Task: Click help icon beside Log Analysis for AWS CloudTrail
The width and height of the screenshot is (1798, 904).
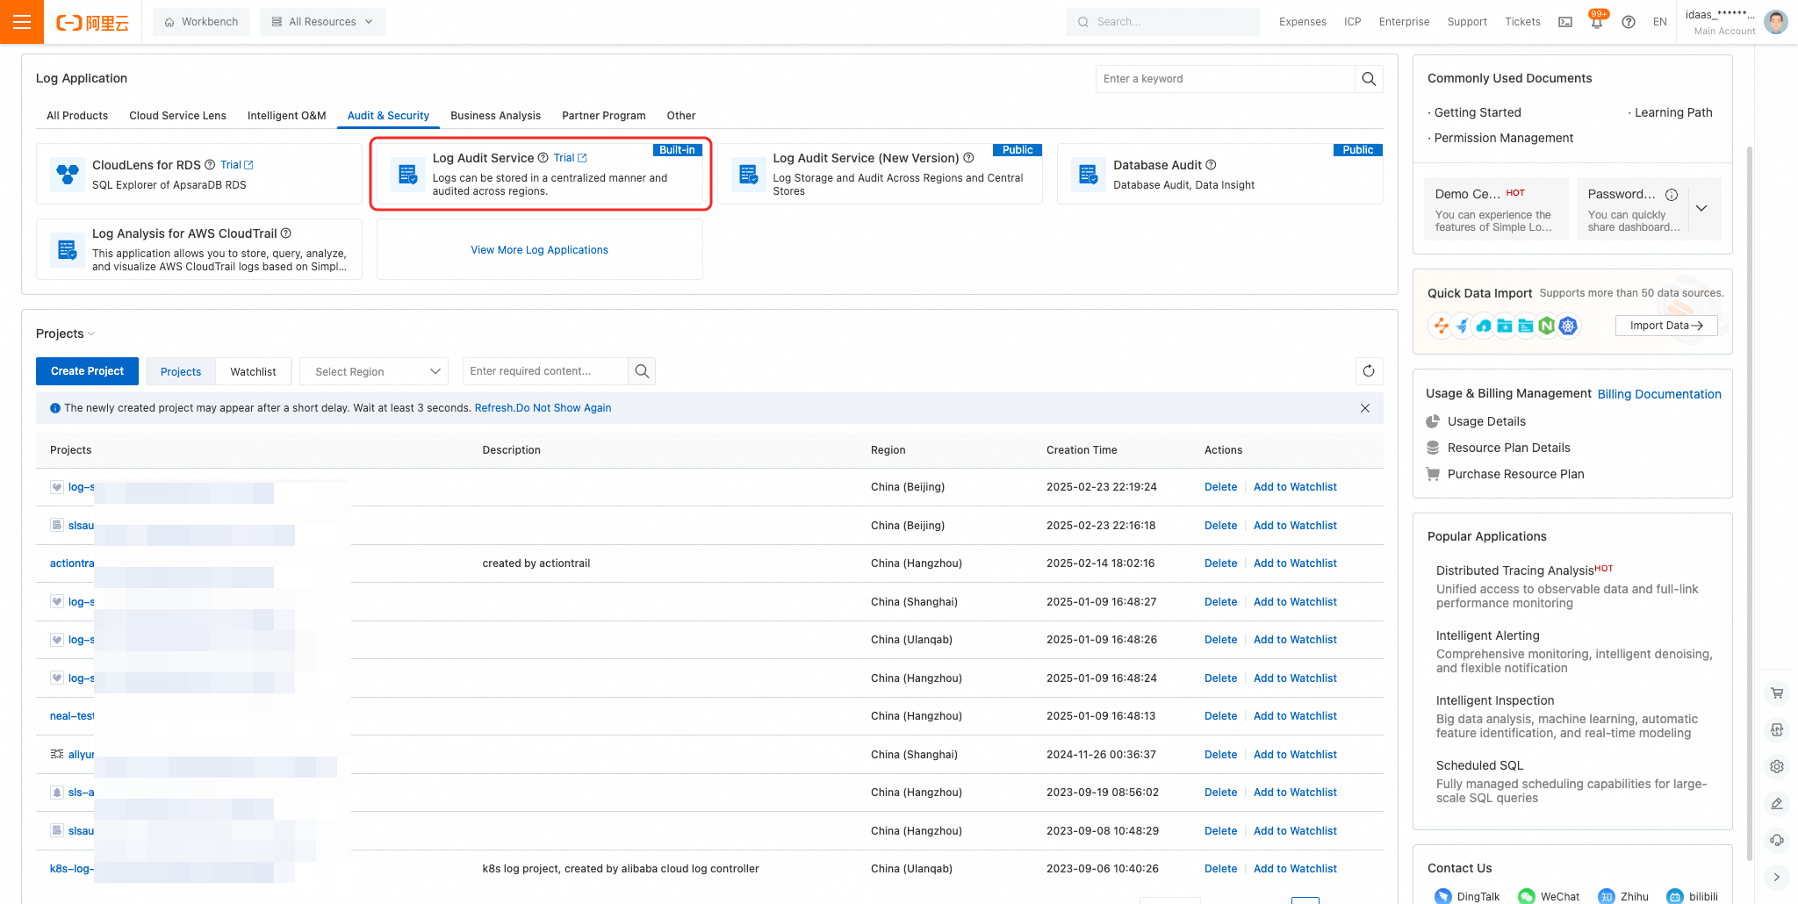Action: 286,233
